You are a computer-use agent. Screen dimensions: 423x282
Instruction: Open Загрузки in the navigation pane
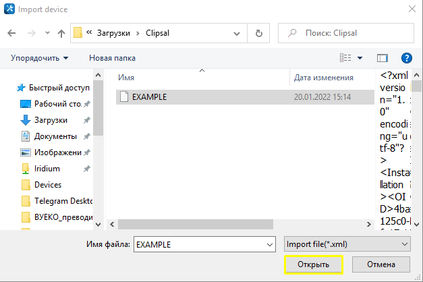51,119
